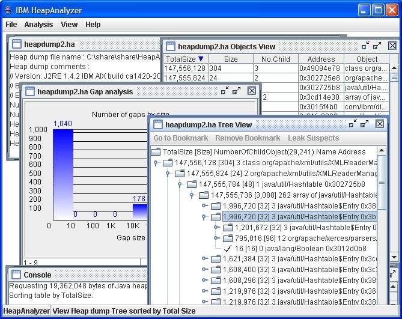Click the checkmark icon beside java/lang/Boolean
Image resolution: width=402 pixels, height=319 pixels.
[227, 248]
